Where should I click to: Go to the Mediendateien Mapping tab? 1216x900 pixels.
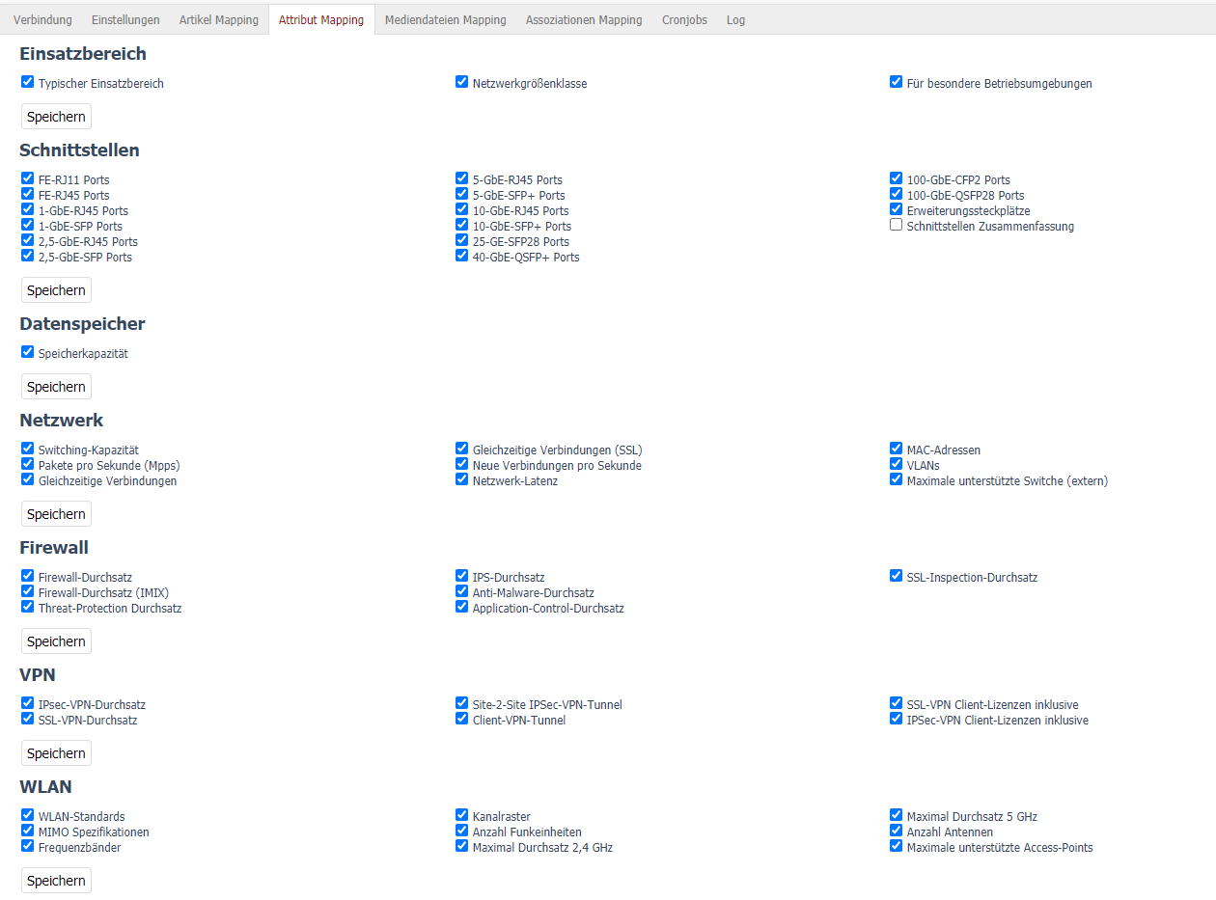pos(445,20)
